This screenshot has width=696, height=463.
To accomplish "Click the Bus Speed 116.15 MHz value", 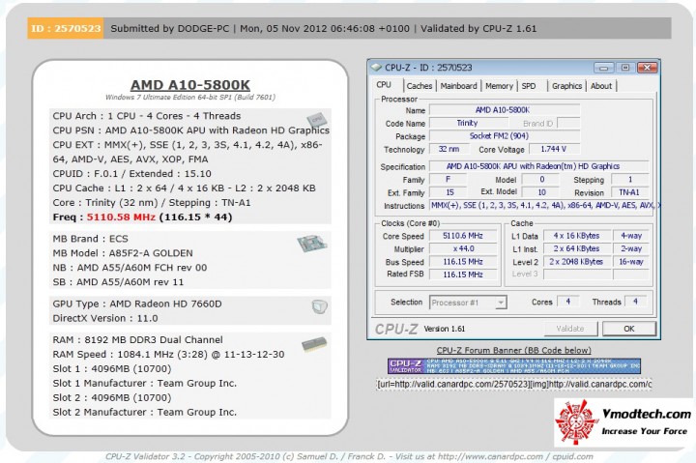I will point(463,262).
